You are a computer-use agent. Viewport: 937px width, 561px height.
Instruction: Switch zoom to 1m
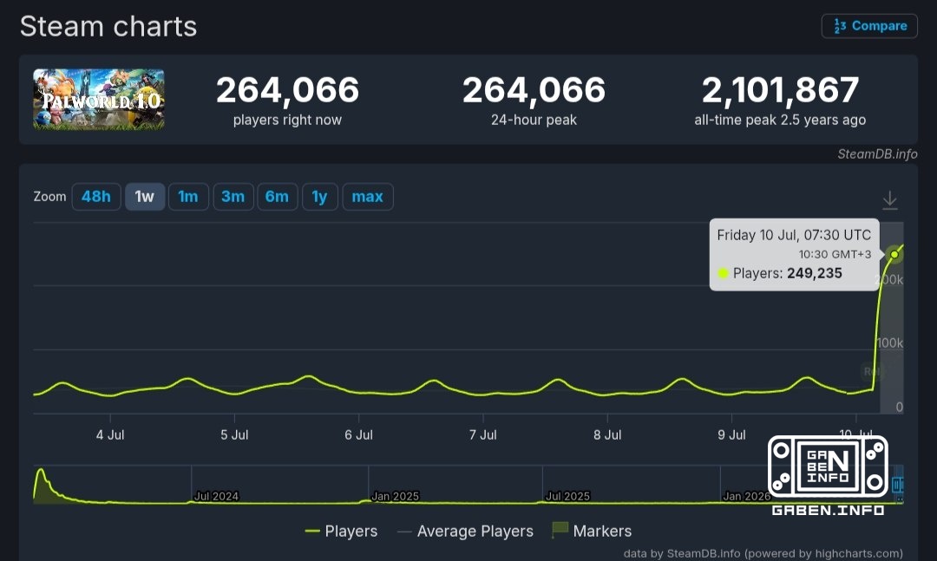[x=188, y=197]
